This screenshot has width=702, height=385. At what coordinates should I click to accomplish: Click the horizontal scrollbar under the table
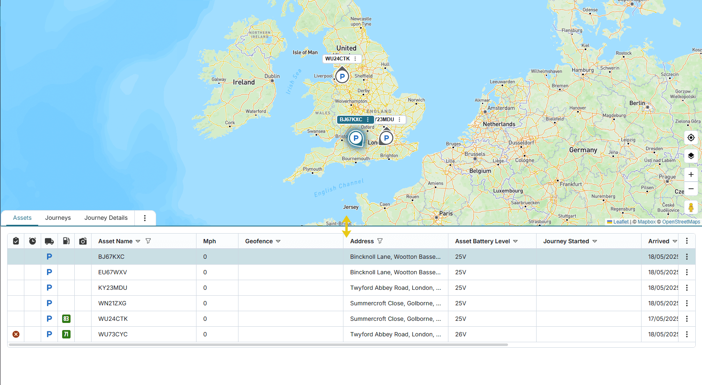click(258, 345)
